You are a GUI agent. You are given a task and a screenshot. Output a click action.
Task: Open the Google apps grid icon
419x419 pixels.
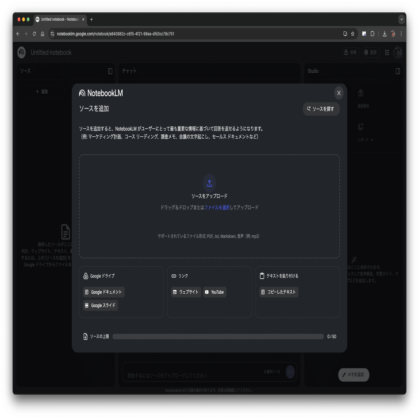point(387,52)
